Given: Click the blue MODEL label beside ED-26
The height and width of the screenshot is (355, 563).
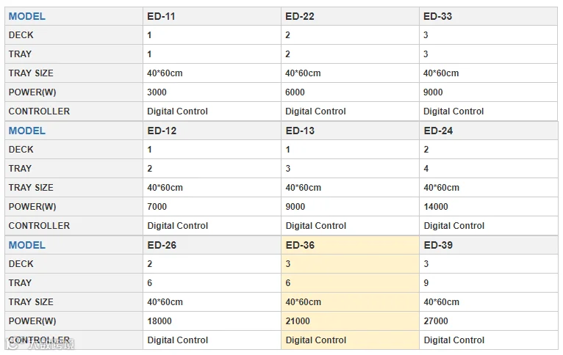Looking at the screenshot, I should pos(27,245).
